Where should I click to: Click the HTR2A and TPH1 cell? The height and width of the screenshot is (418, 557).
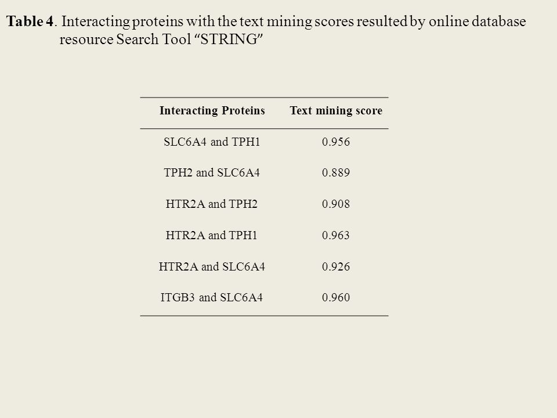click(211, 235)
